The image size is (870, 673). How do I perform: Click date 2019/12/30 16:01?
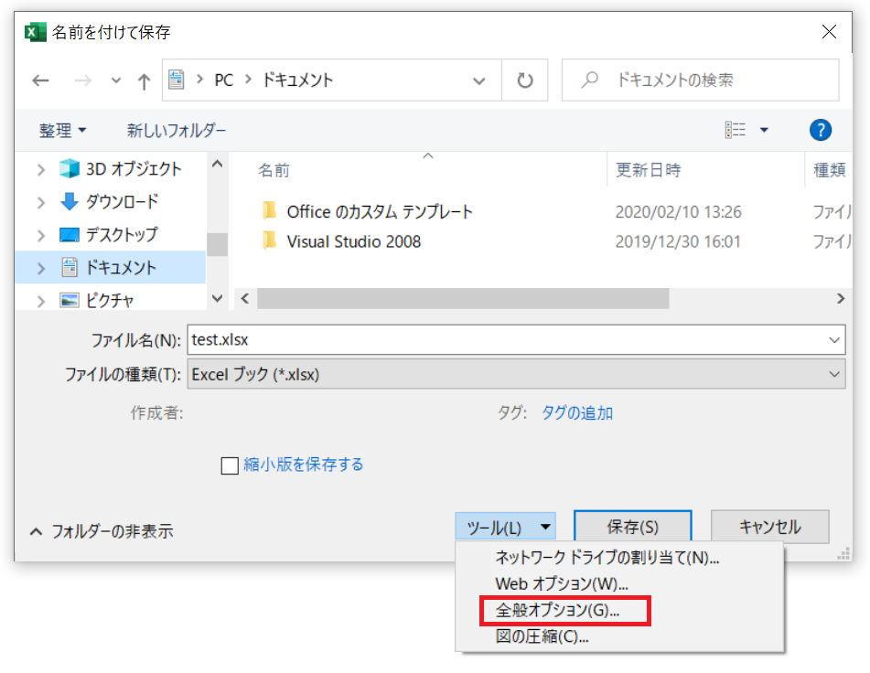click(678, 241)
